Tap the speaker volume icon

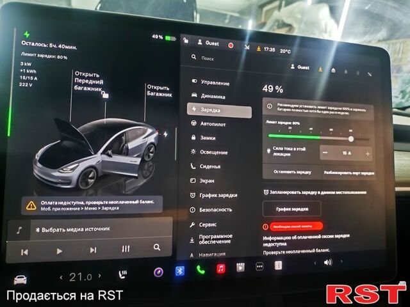[328, 262]
